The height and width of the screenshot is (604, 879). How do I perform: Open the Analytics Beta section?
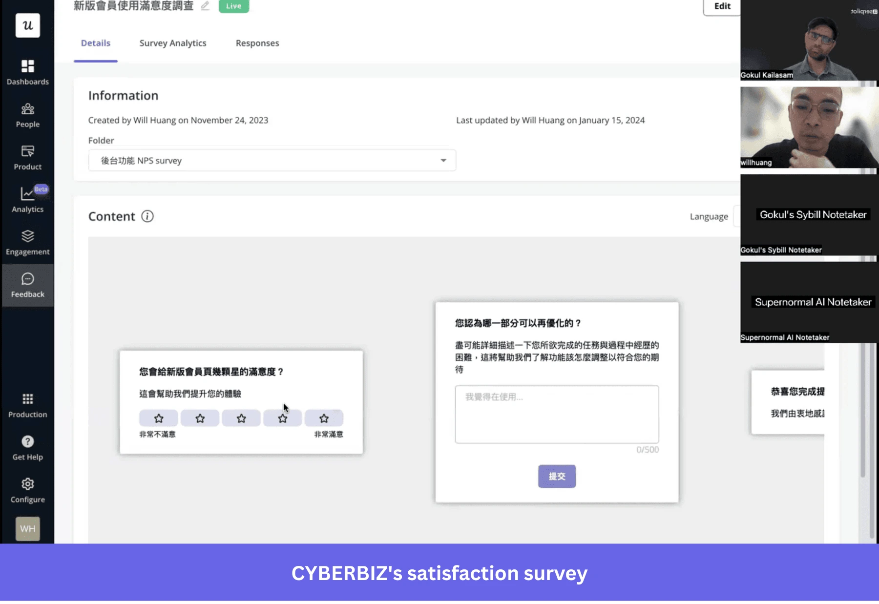click(x=28, y=199)
